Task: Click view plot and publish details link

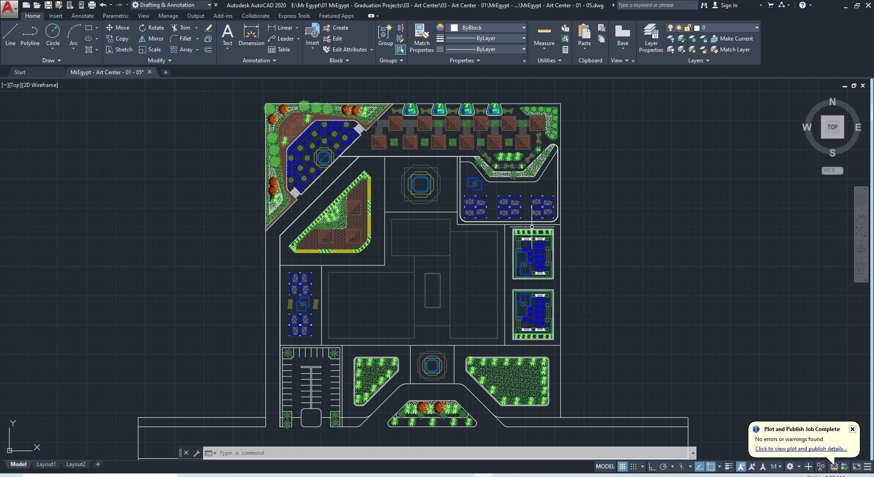Action: point(801,449)
